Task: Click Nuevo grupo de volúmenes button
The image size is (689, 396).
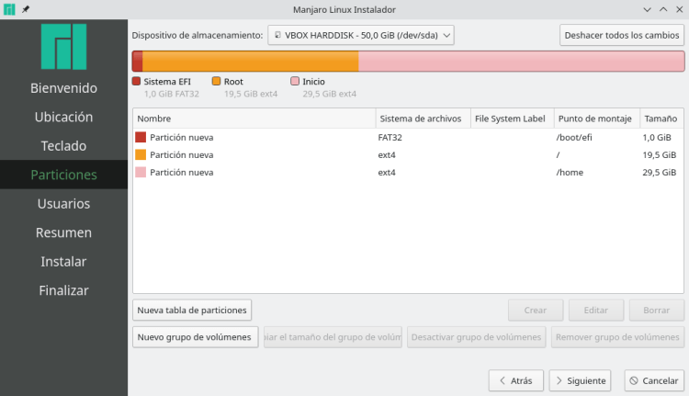Action: (x=195, y=337)
